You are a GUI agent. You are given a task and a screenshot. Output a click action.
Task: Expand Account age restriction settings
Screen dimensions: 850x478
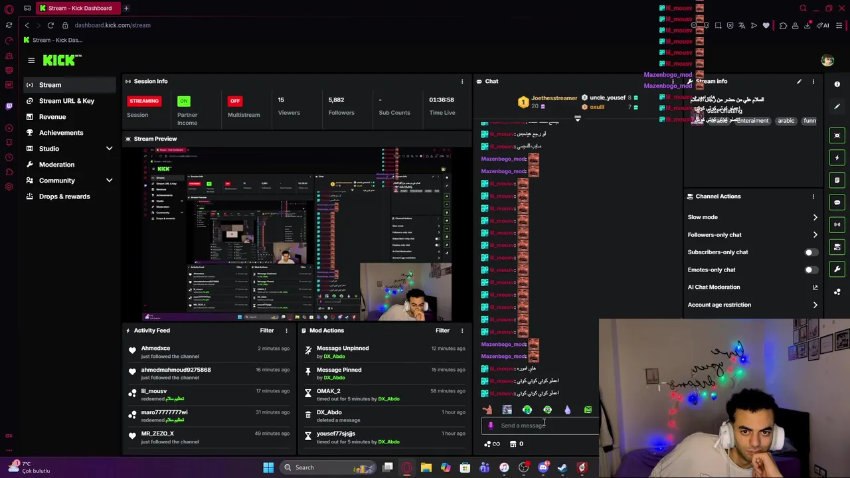(815, 305)
